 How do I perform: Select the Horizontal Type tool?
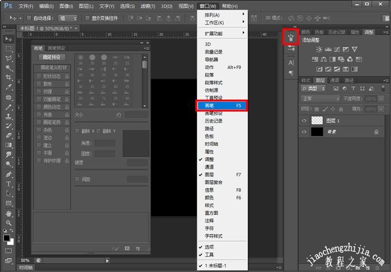tap(8, 184)
